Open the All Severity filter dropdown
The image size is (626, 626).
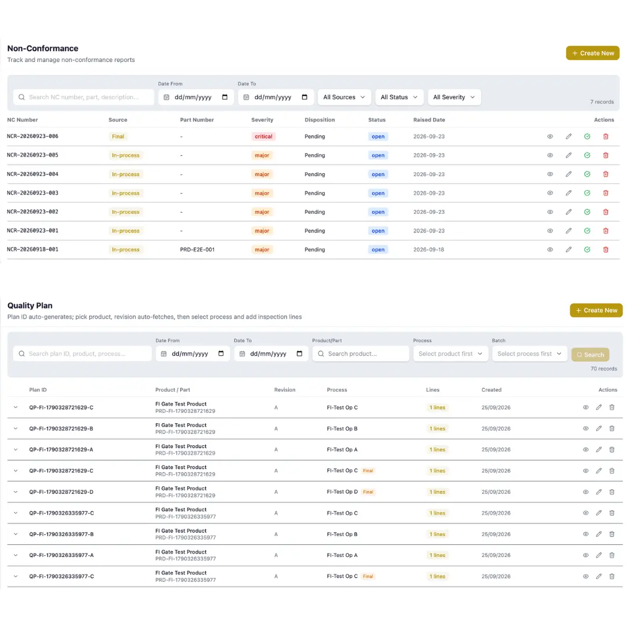(x=454, y=97)
